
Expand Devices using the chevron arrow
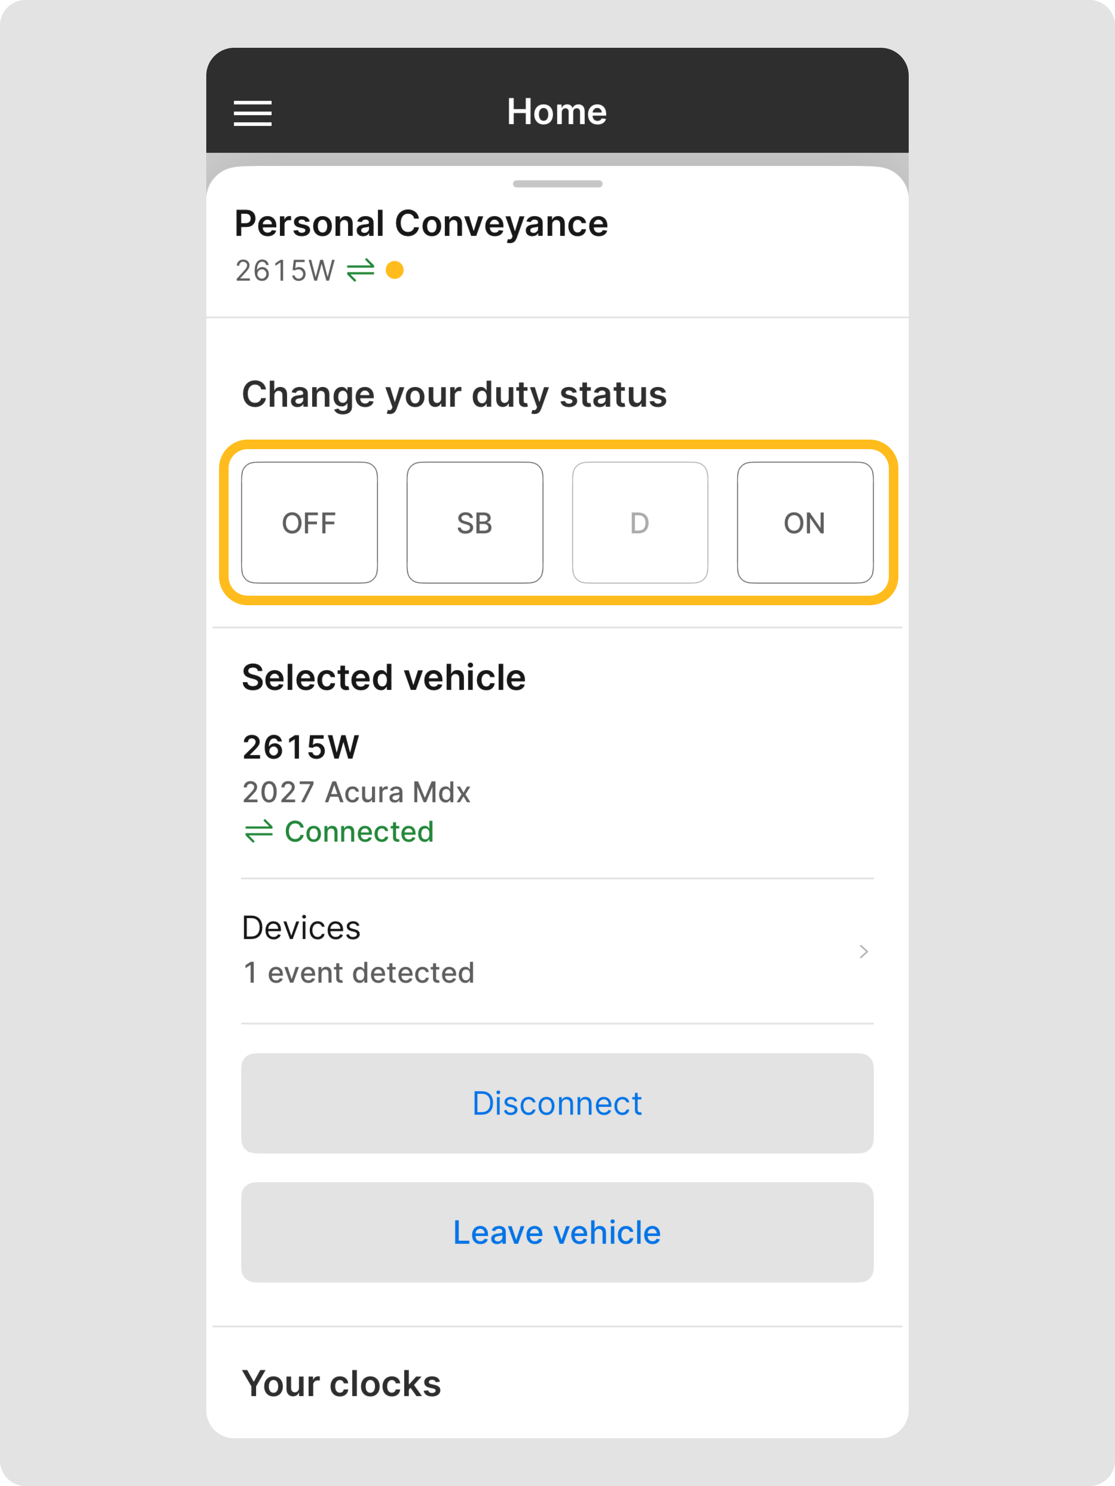tap(864, 951)
